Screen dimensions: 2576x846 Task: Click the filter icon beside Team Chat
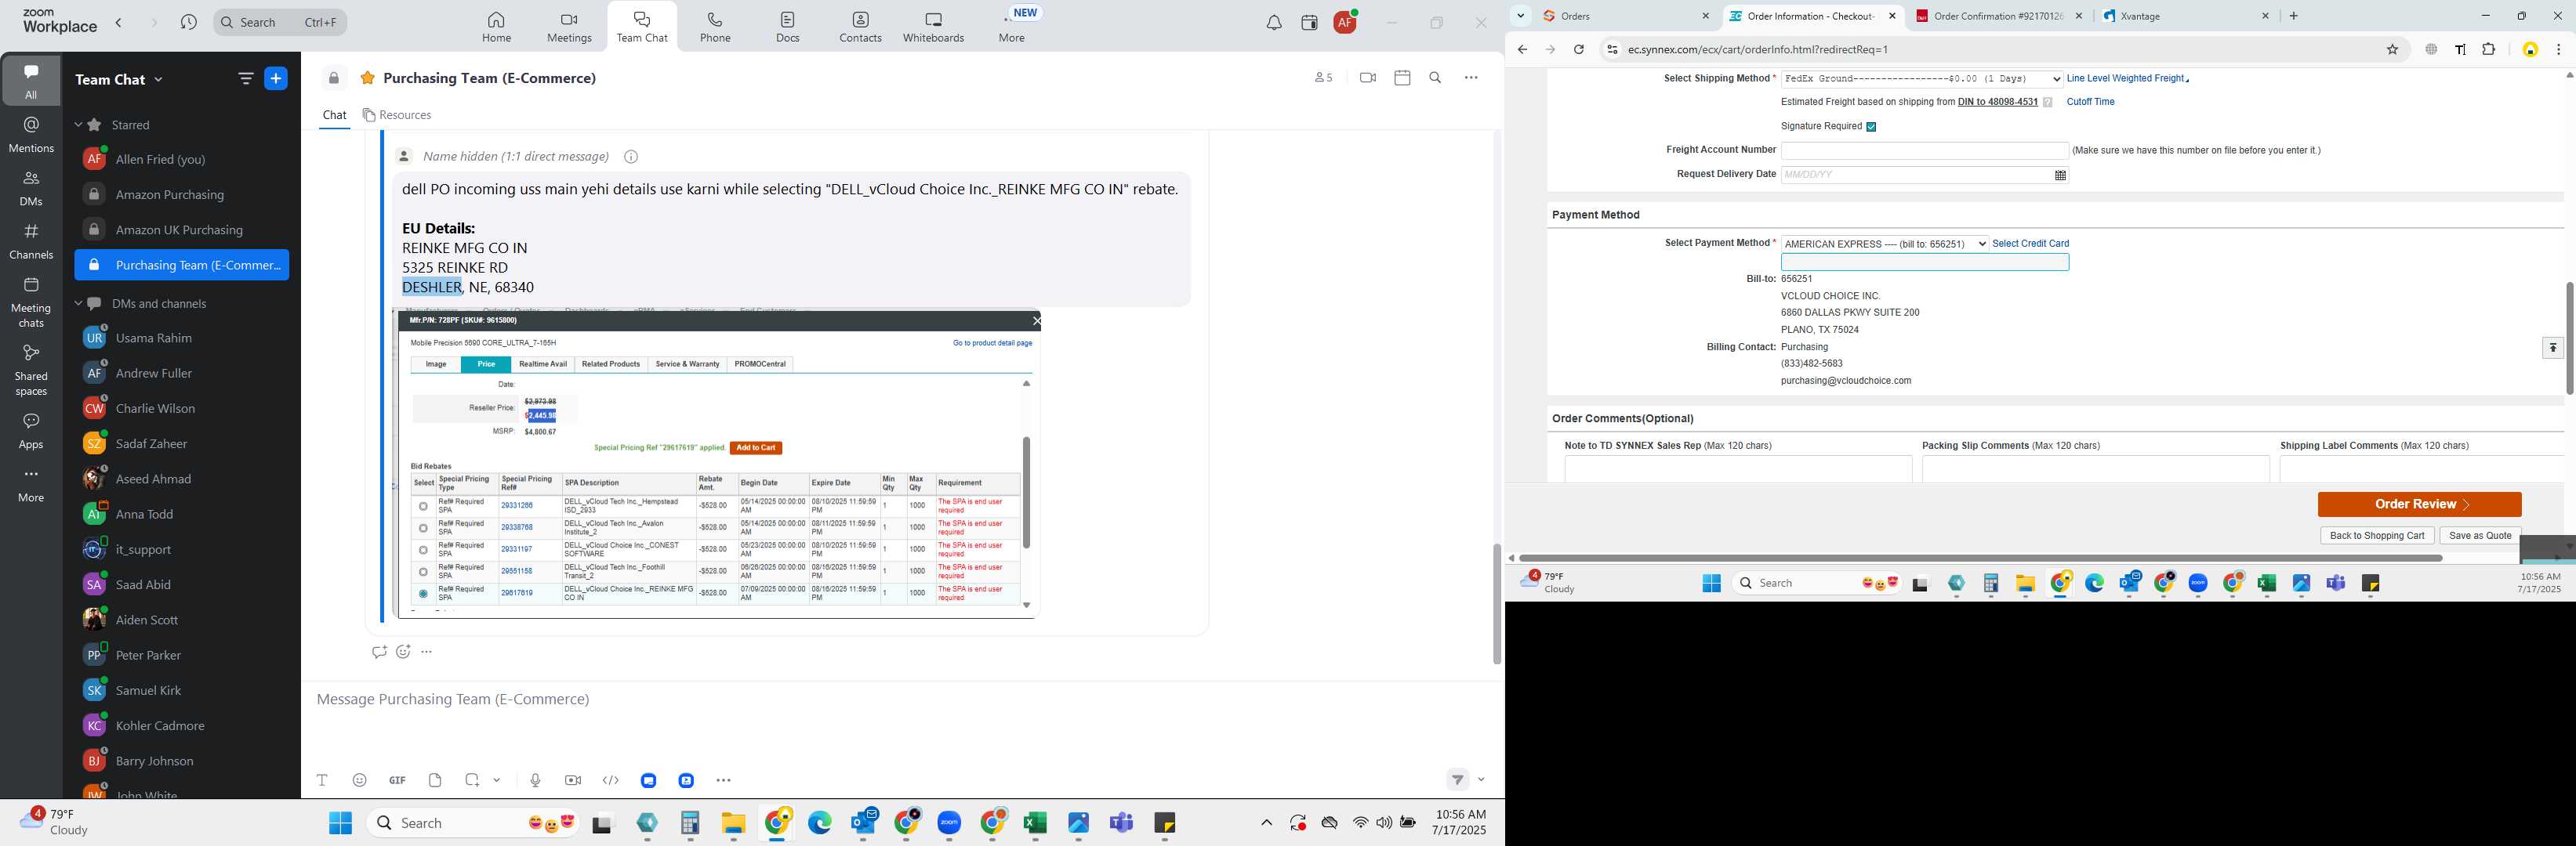click(245, 78)
